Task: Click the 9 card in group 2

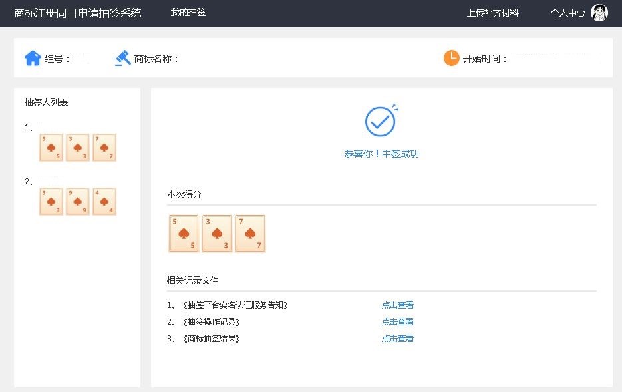Action: 77,201
